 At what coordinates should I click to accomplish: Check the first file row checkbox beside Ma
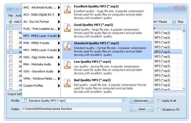(x=11, y=33)
